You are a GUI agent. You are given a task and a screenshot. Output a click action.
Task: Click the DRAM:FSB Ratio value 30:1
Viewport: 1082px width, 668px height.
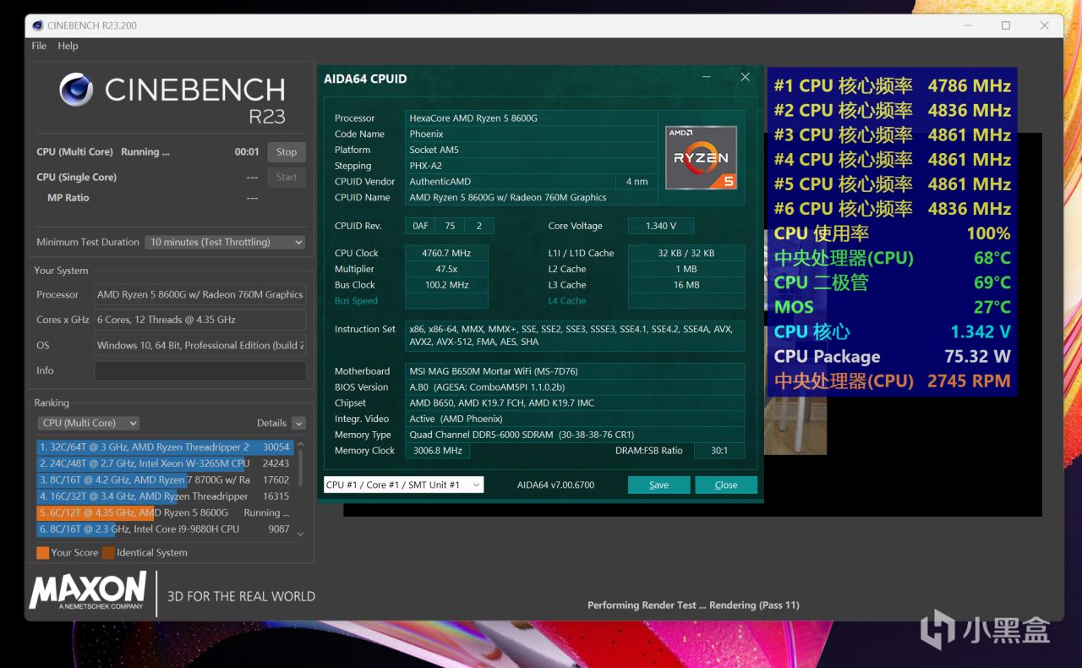point(719,451)
